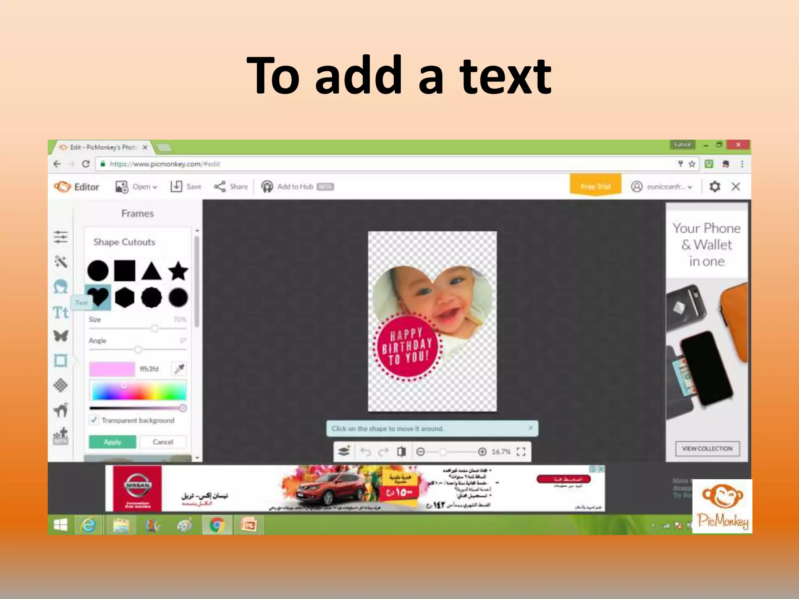Pick the heart shape cutout

pyautogui.click(x=98, y=297)
